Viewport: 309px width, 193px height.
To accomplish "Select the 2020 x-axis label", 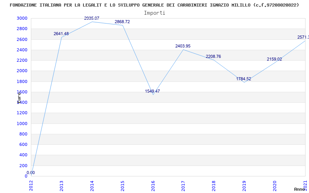I will [275, 186].
